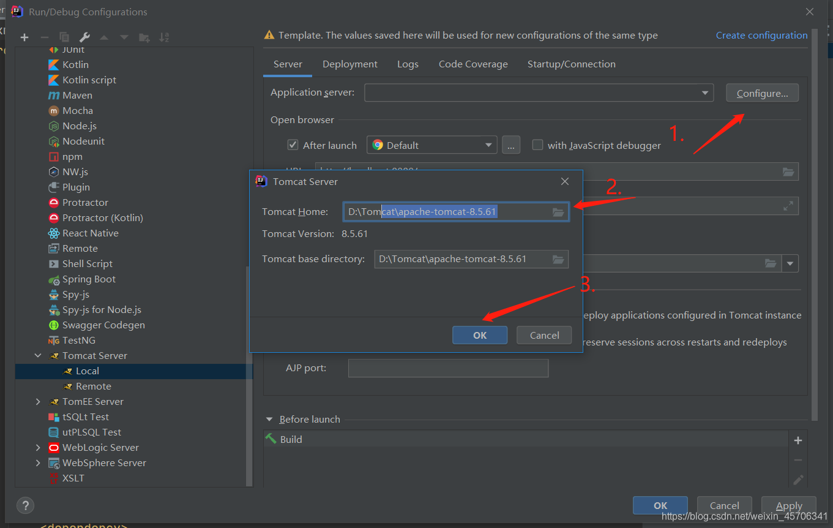Click the Remove Configuration minus icon
Image resolution: width=833 pixels, height=528 pixels.
click(45, 37)
